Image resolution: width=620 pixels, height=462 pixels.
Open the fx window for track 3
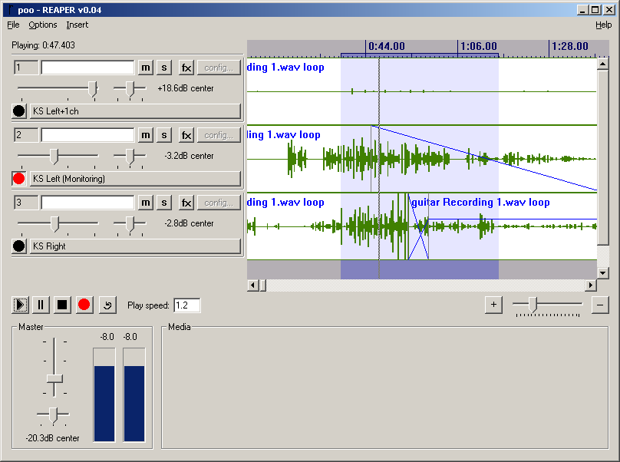tap(186, 203)
